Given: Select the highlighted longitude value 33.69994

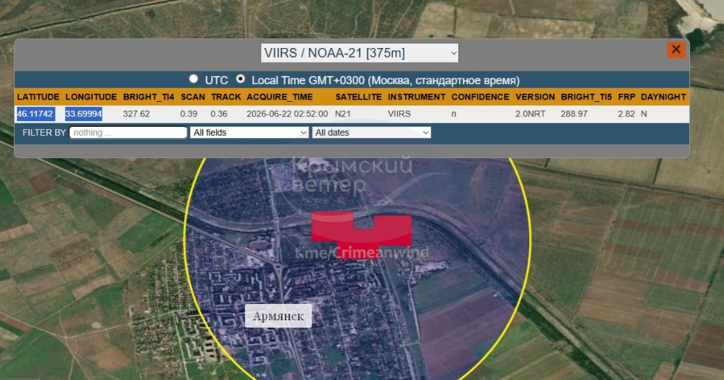Looking at the screenshot, I should pyautogui.click(x=83, y=114).
